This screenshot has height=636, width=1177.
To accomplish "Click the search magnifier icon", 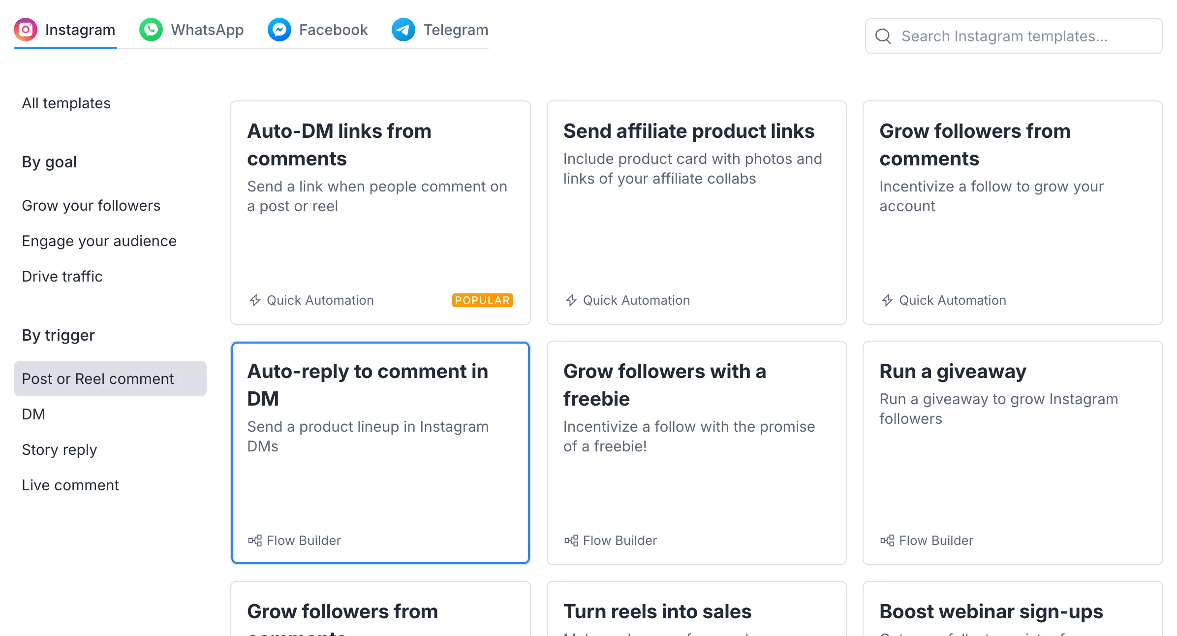I will click(x=883, y=36).
